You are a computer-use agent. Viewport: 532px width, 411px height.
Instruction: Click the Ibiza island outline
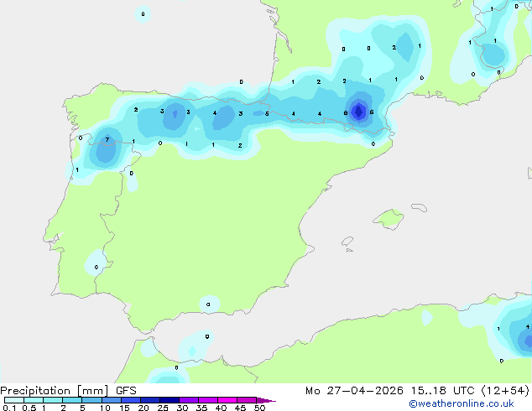tap(347, 242)
